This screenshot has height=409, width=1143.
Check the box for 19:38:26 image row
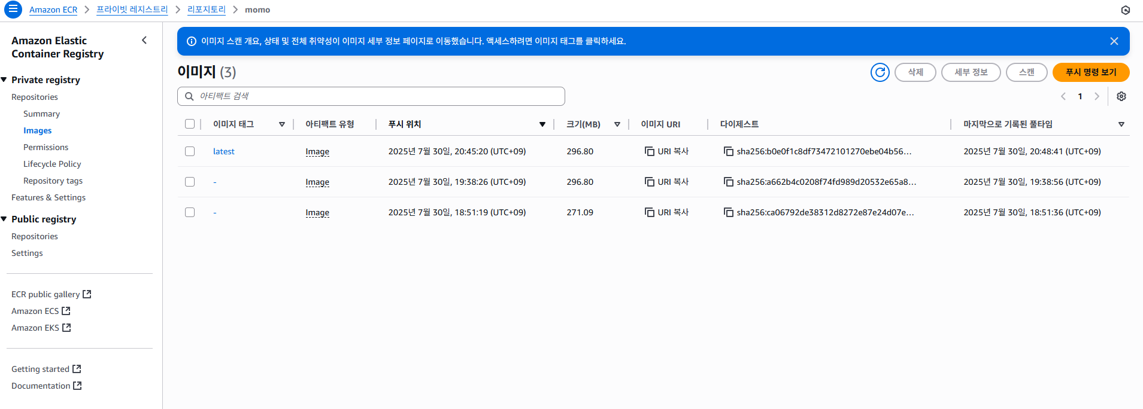(190, 182)
